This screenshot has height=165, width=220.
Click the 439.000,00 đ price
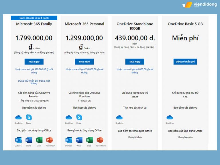click(x=134, y=38)
